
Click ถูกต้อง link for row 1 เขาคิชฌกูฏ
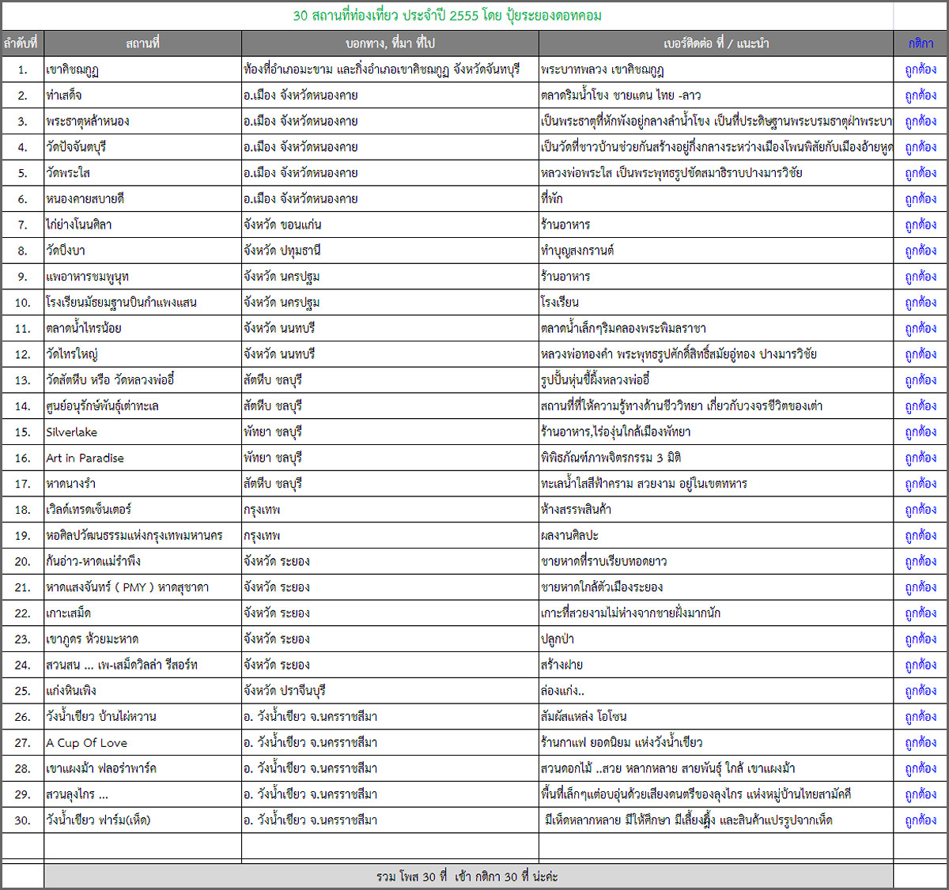[x=921, y=70]
